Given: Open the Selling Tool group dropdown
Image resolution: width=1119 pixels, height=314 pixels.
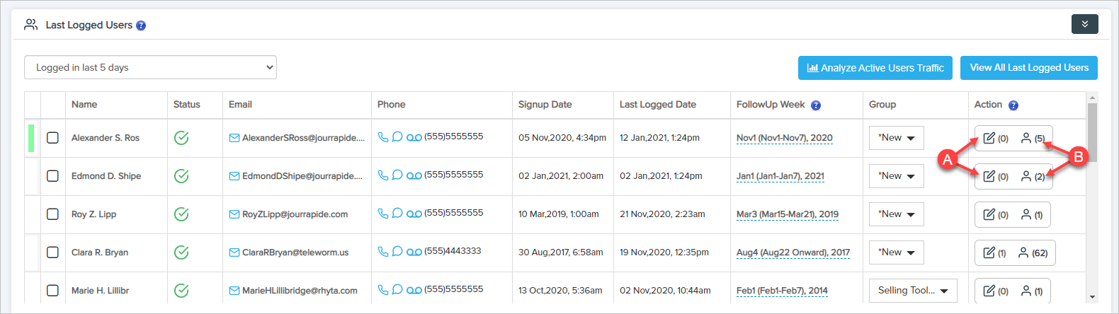Looking at the screenshot, I should (x=912, y=290).
